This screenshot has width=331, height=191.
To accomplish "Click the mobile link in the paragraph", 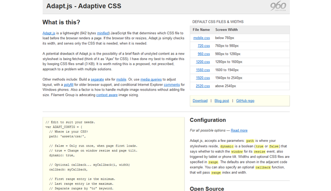I will 121,79.
